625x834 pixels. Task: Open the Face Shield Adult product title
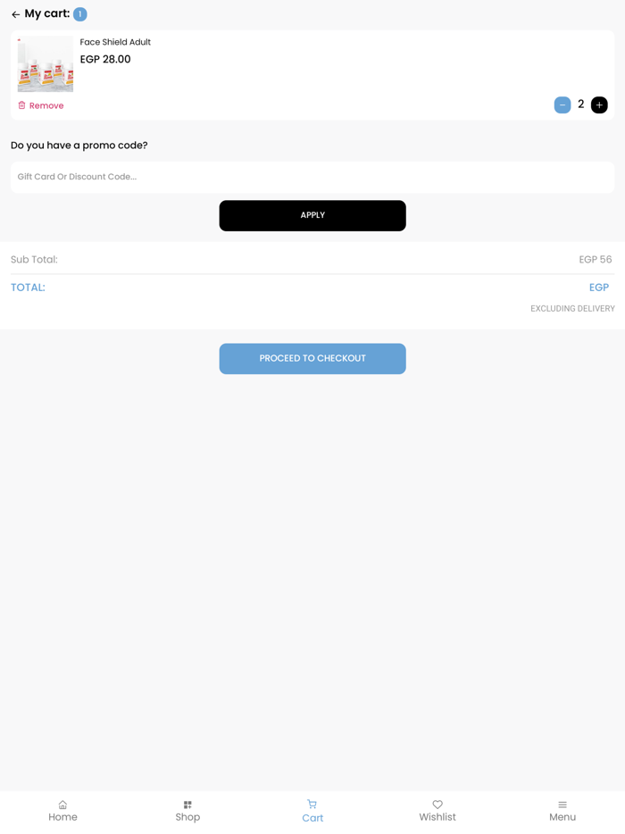(115, 42)
